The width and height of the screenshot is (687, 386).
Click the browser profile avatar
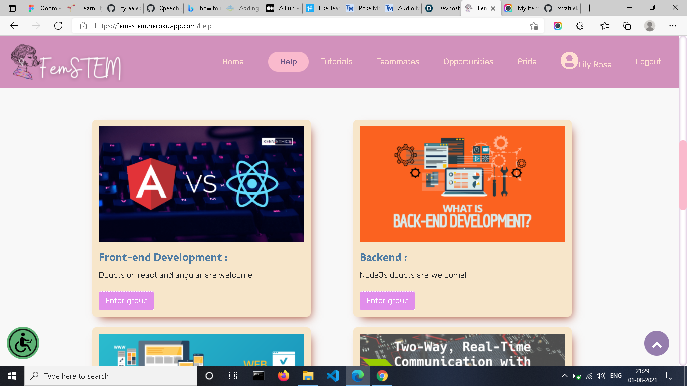(x=650, y=26)
